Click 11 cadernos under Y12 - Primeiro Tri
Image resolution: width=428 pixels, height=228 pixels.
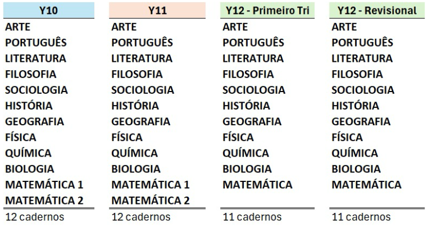252,217
